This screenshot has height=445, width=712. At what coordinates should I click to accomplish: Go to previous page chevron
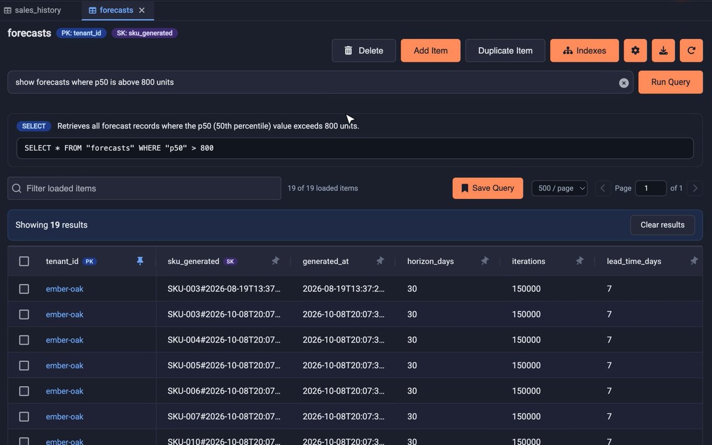603,188
